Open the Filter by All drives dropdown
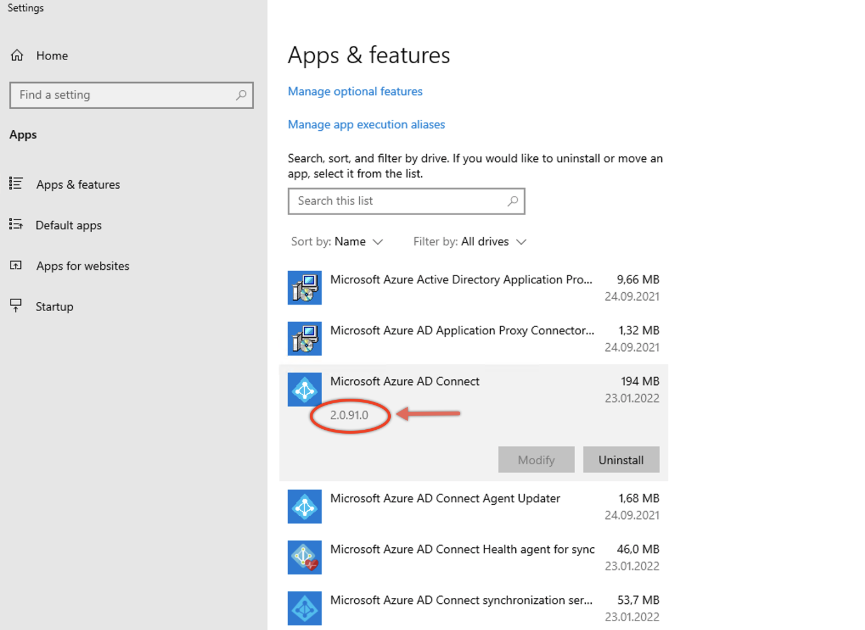The image size is (865, 630). 470,241
